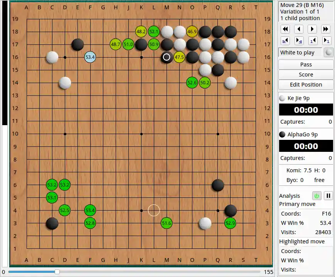Click the stone indicator next to White to play

328,53
